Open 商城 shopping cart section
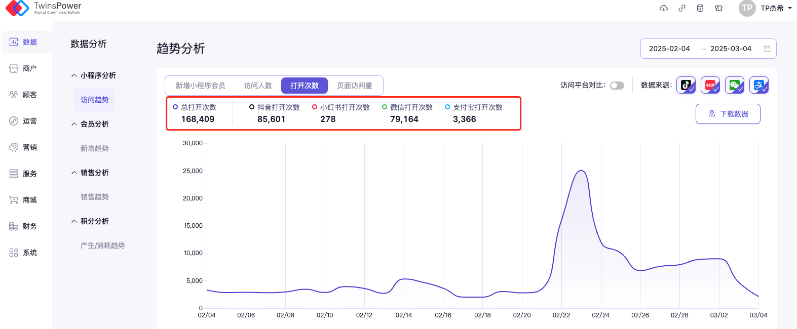797x329 pixels. point(24,200)
